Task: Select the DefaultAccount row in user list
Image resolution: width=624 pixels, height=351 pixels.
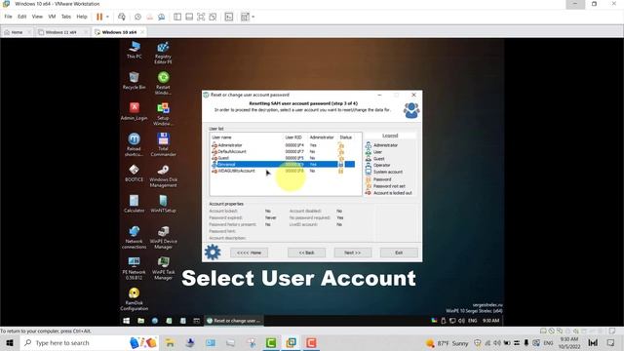Action: tap(283, 152)
